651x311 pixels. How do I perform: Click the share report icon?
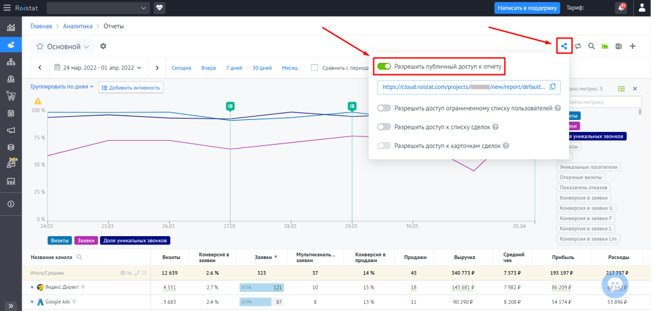click(563, 46)
